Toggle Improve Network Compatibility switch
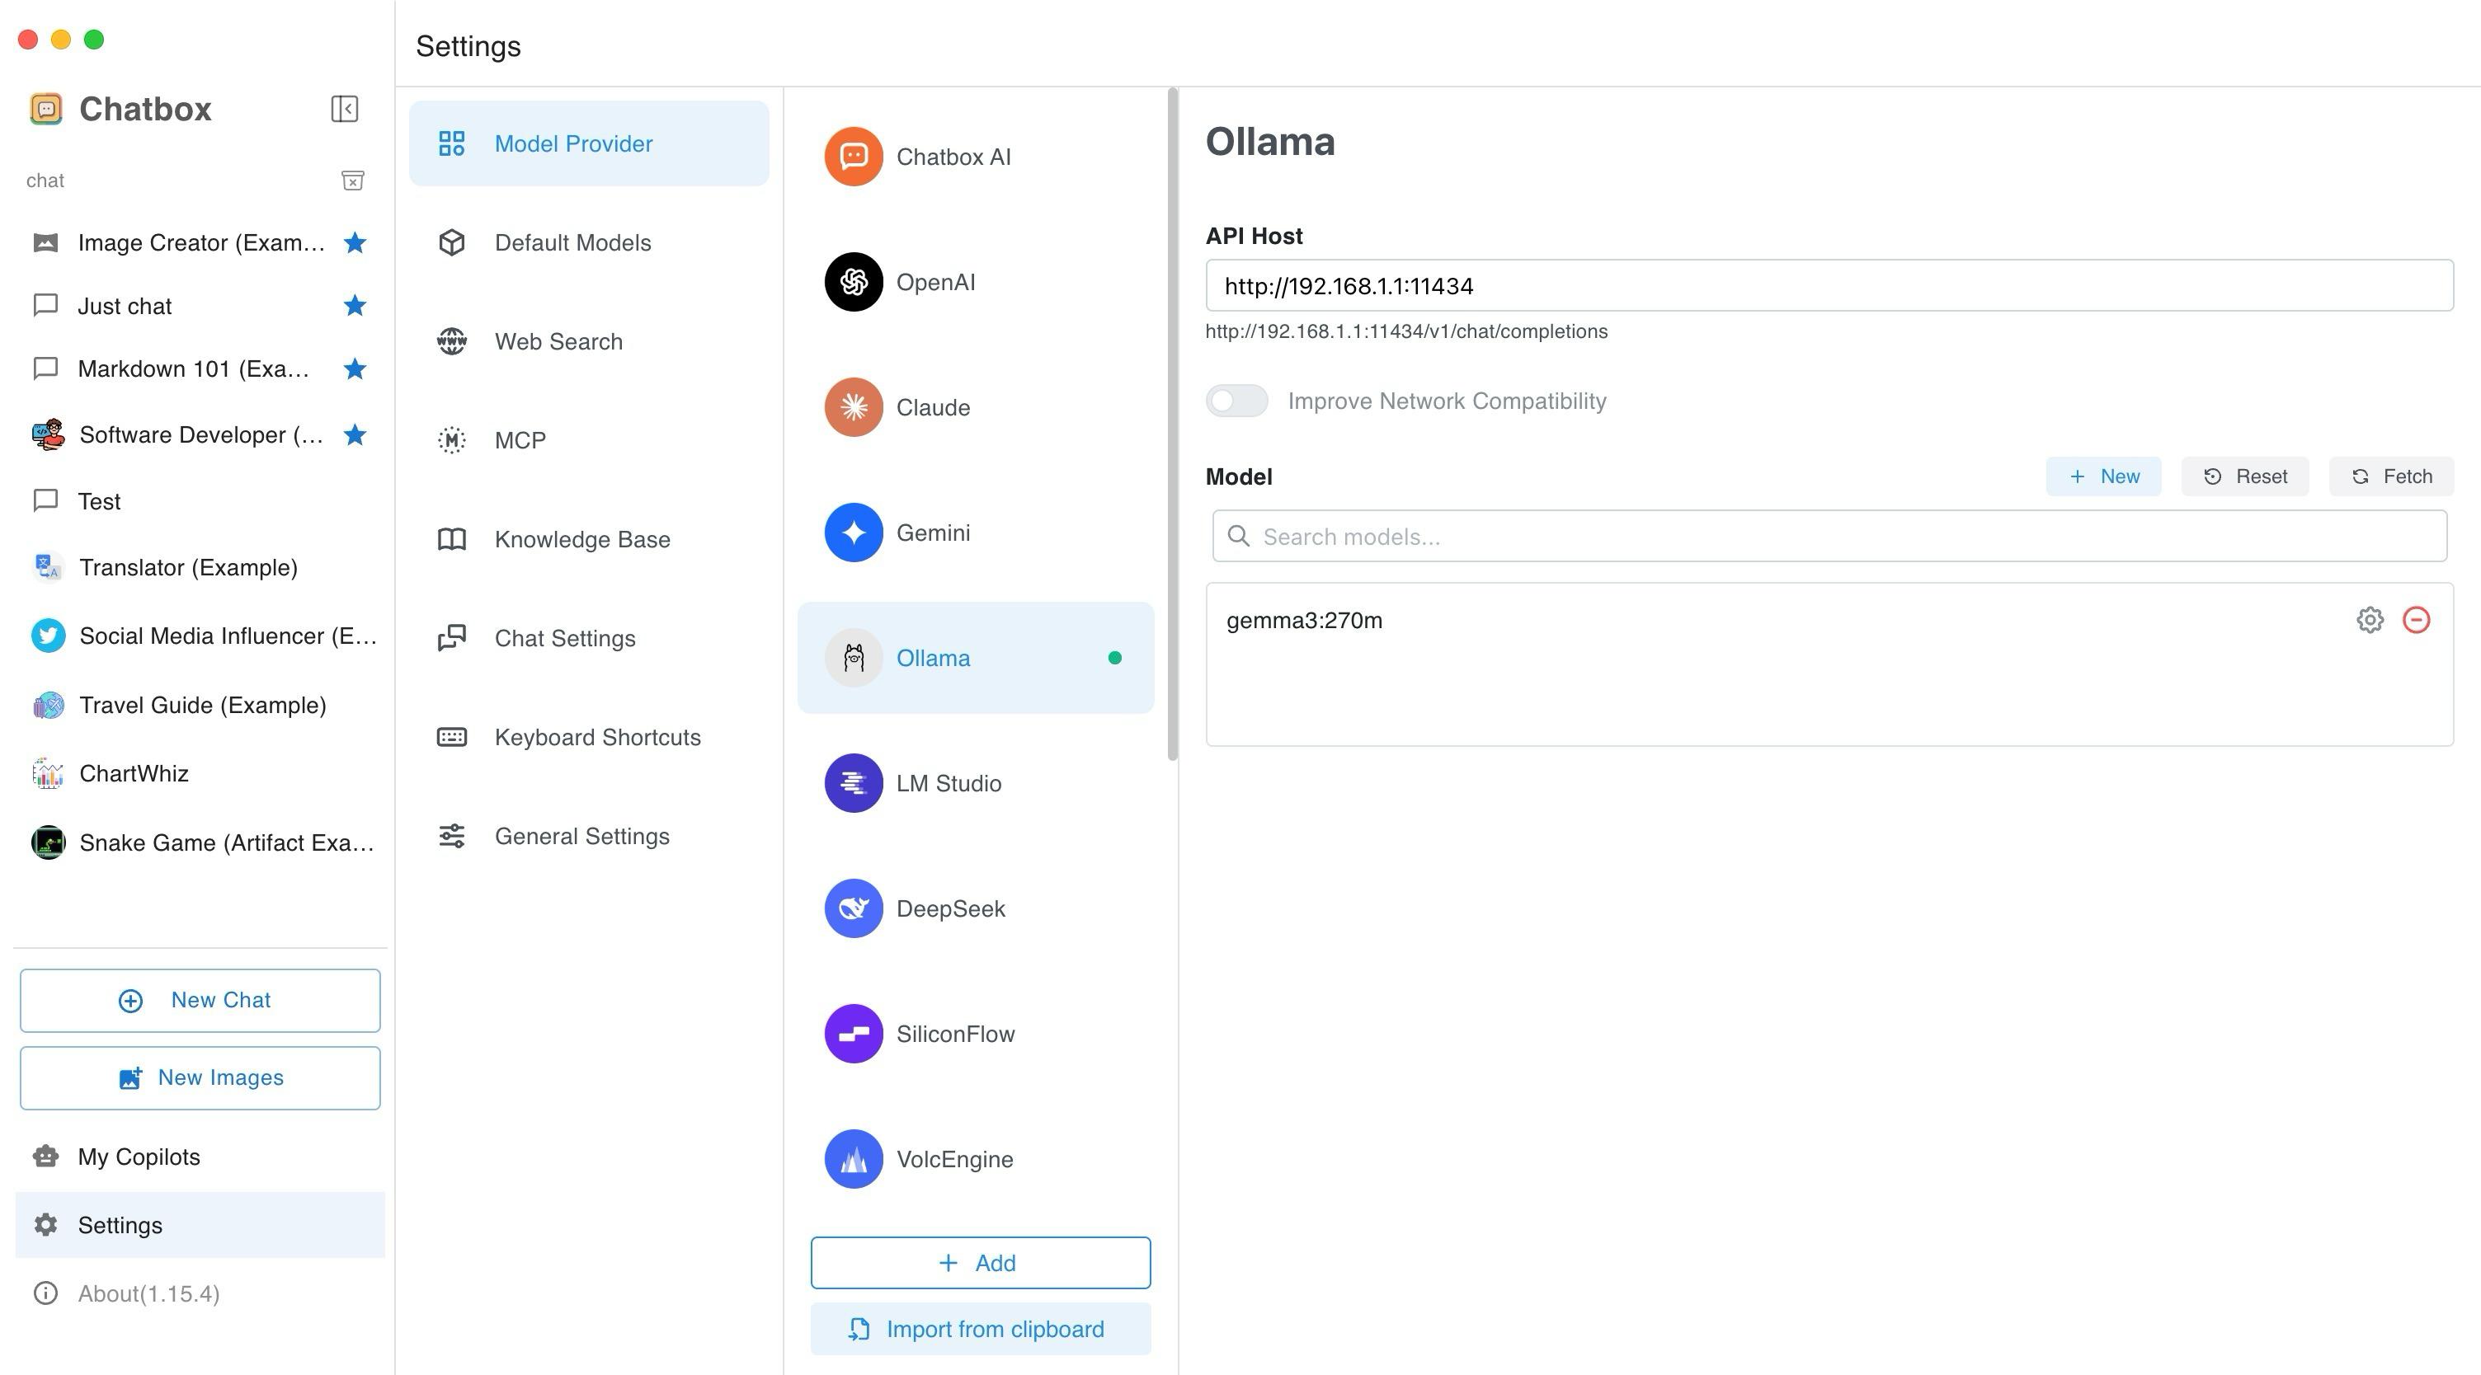2481x1375 pixels. (1236, 401)
